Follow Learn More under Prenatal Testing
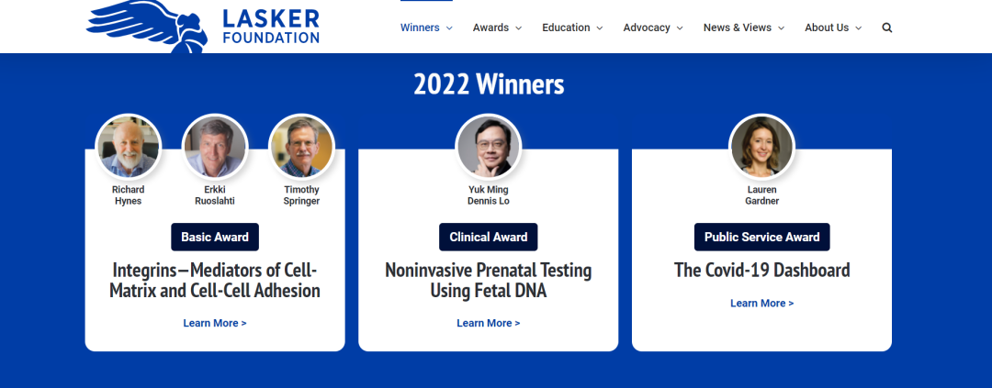The height and width of the screenshot is (388, 992). 489,323
